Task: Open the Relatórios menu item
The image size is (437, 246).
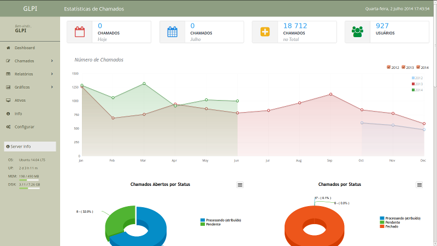Action: (24, 74)
